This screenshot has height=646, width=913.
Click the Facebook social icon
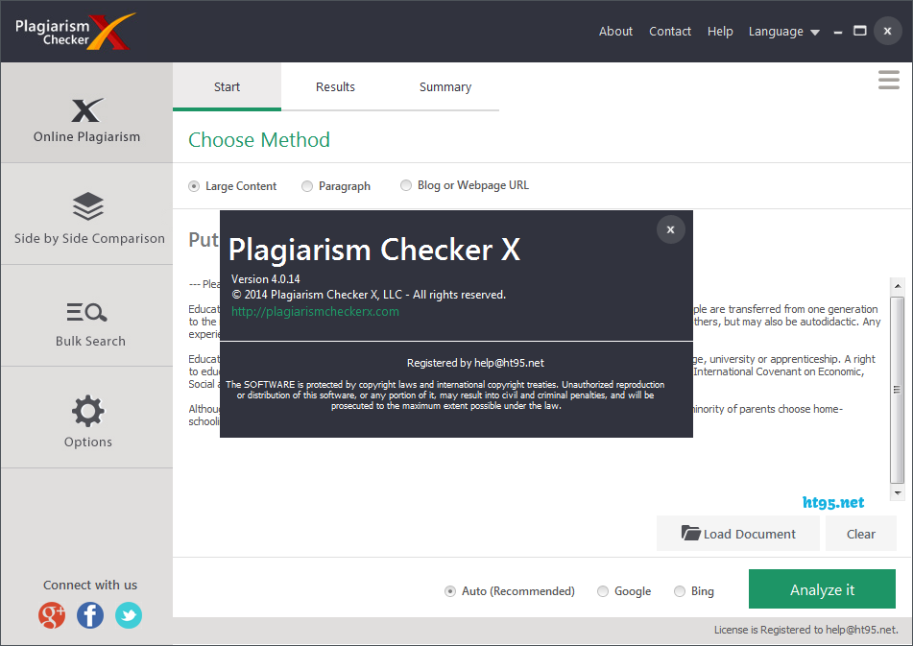tap(89, 615)
